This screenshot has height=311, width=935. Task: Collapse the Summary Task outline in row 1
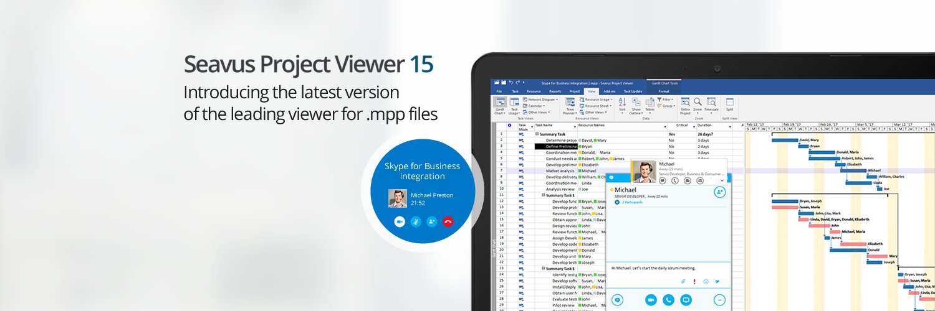click(x=537, y=134)
